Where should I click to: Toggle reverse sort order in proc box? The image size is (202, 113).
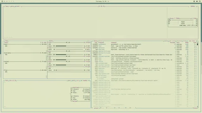[179, 41]
